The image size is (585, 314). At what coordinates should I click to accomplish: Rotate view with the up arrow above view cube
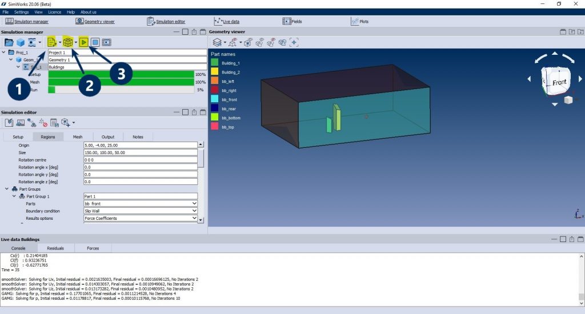coord(555,54)
